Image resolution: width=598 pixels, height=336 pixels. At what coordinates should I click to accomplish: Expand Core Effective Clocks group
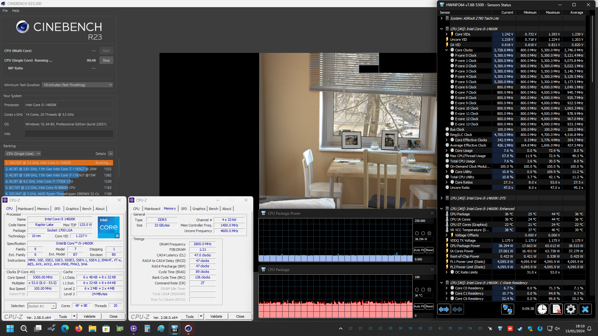(x=446, y=140)
